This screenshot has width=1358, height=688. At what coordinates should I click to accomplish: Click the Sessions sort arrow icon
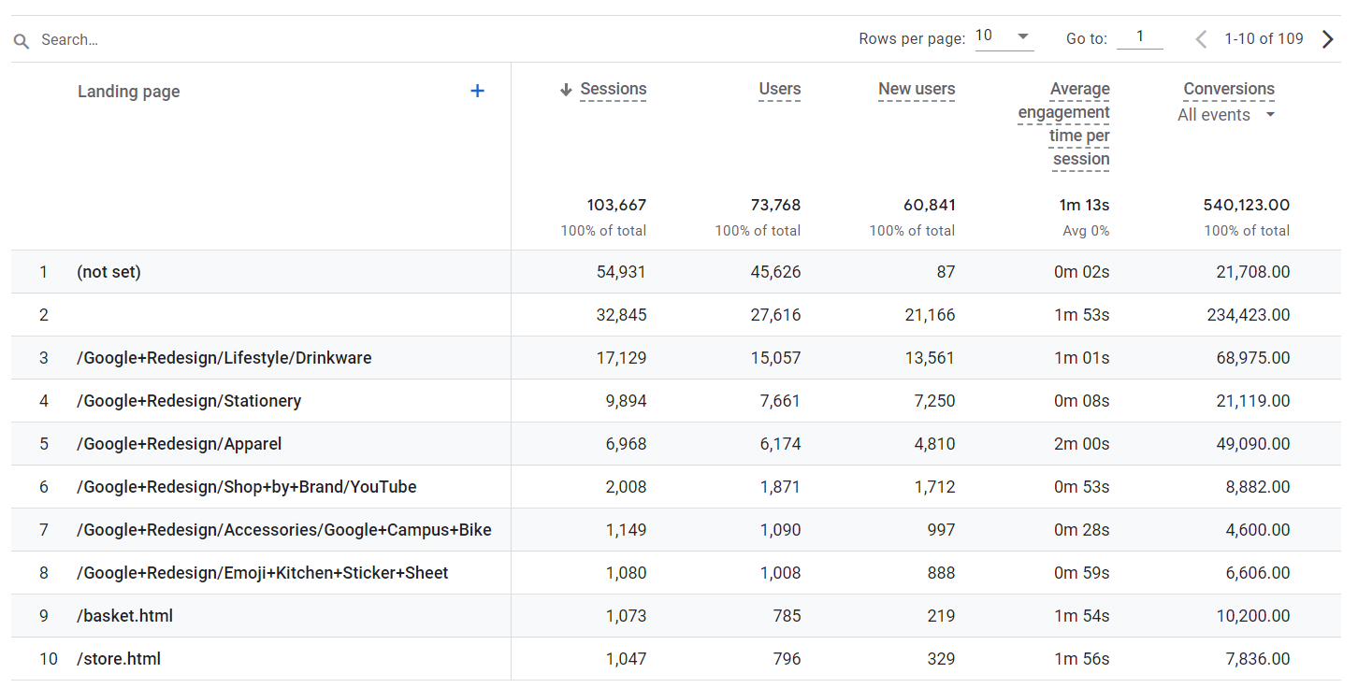[x=566, y=90]
